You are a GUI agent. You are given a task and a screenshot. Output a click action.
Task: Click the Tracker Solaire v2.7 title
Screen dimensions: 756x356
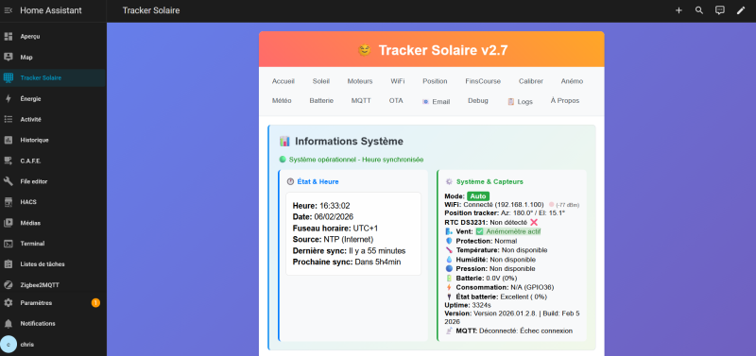click(442, 50)
